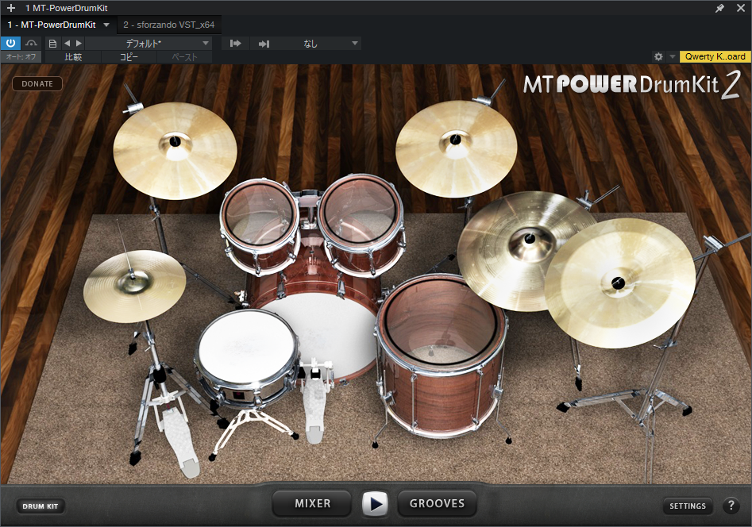Start groove playback with play button

[376, 504]
